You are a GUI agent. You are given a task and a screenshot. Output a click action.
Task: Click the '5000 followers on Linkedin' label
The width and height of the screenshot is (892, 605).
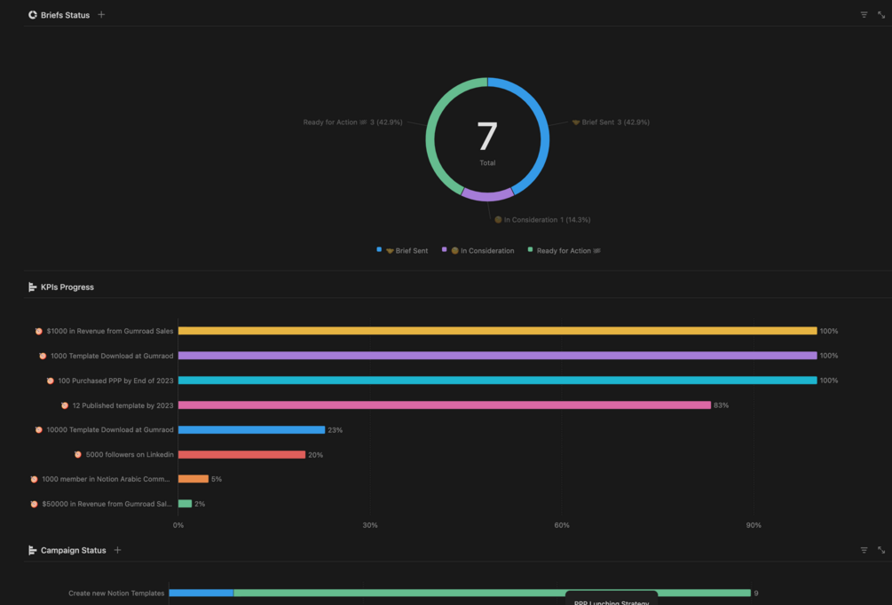[x=130, y=454]
